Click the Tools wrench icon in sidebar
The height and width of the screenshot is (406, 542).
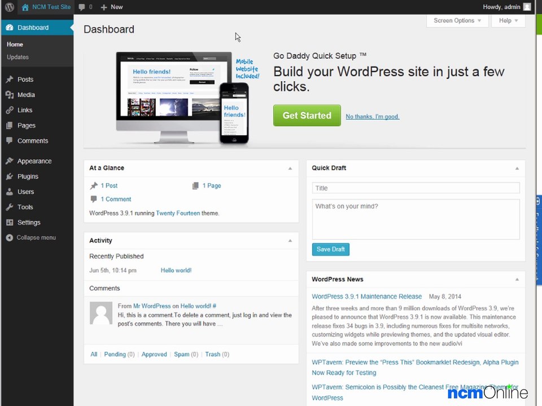coord(10,207)
